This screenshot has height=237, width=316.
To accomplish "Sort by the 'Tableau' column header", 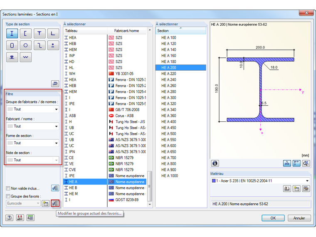I will tap(85, 31).
